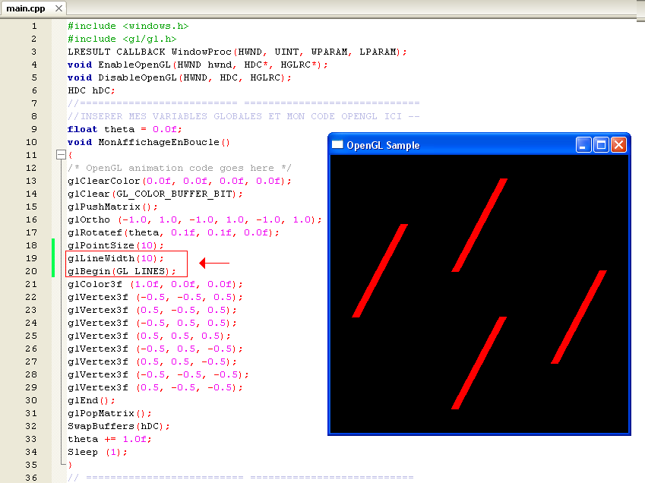Click the OpenGL Sample window title icon
The image size is (645, 483).
pyautogui.click(x=337, y=145)
